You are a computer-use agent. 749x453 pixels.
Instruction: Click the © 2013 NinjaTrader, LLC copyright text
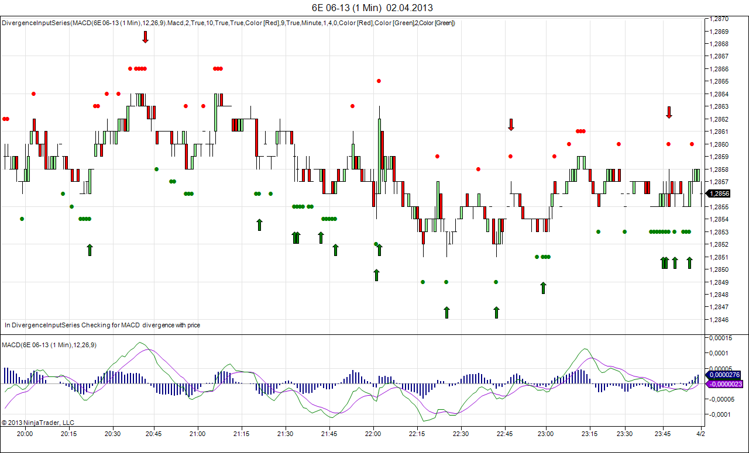[x=38, y=422]
